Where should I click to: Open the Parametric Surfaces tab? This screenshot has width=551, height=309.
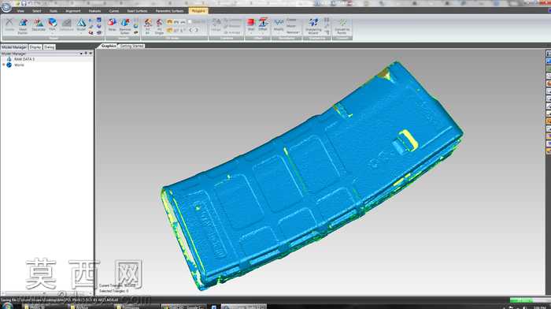click(x=170, y=11)
